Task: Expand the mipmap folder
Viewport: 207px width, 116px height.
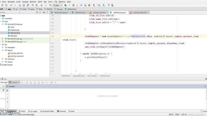Action: 3,59
